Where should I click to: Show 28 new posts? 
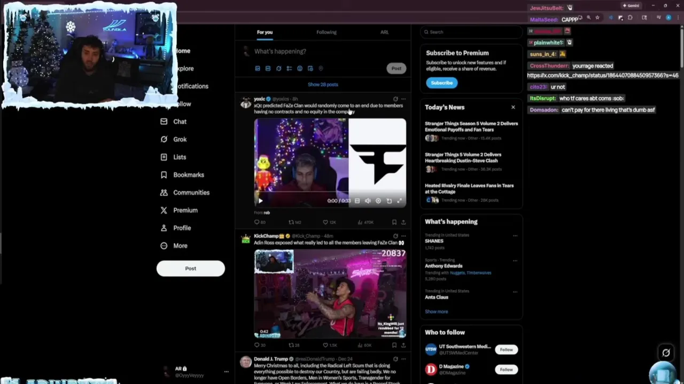click(x=323, y=84)
